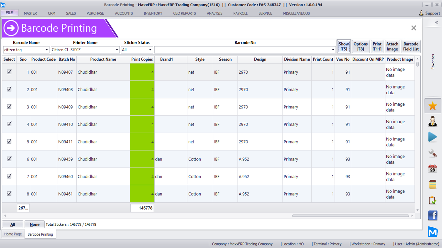Toggle the checkbox for row Sno 4

click(x=9, y=124)
